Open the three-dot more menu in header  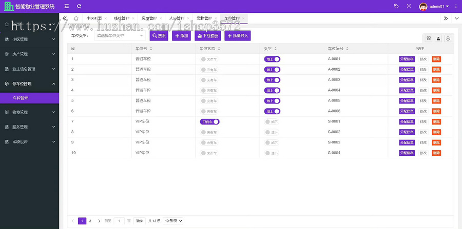click(x=456, y=6)
